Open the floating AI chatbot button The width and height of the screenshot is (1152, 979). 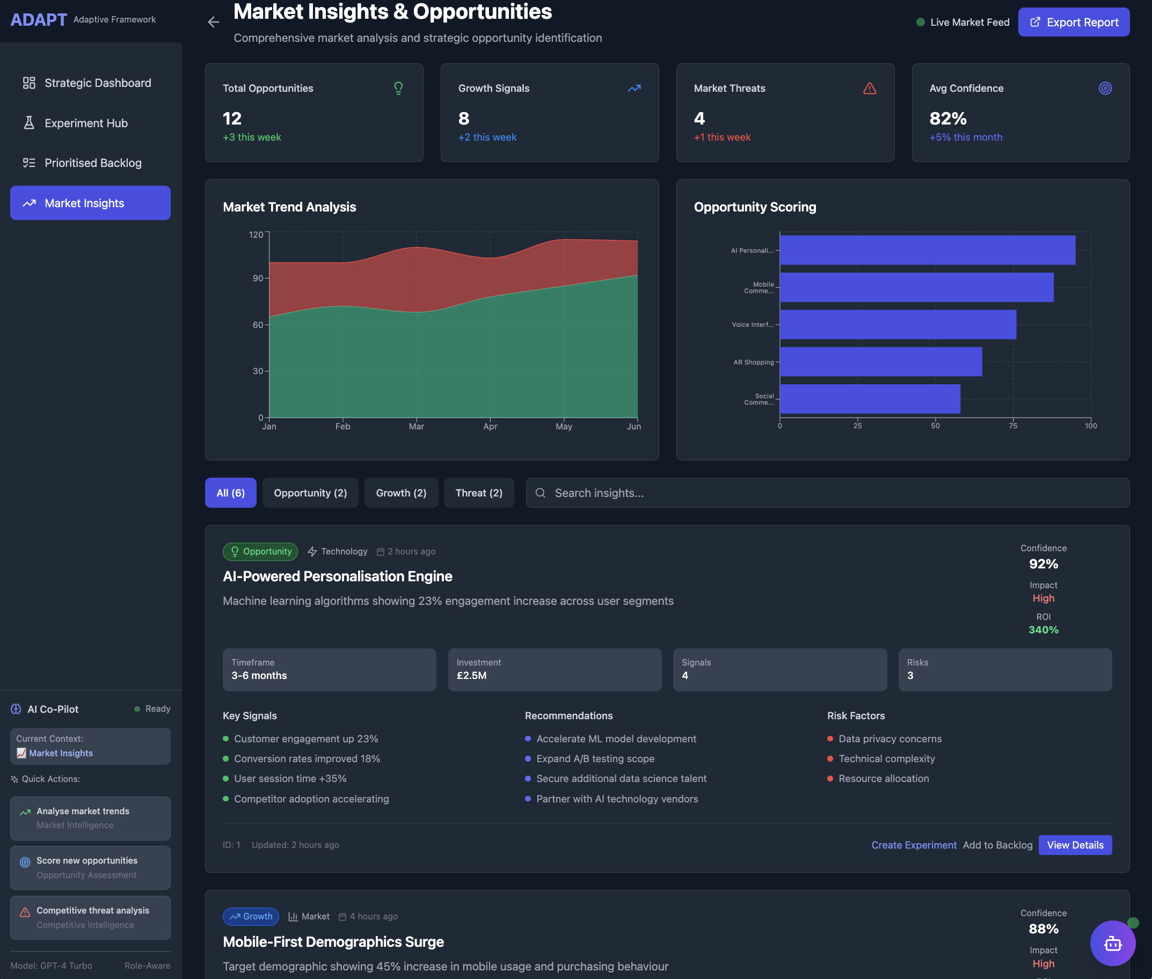coord(1112,943)
